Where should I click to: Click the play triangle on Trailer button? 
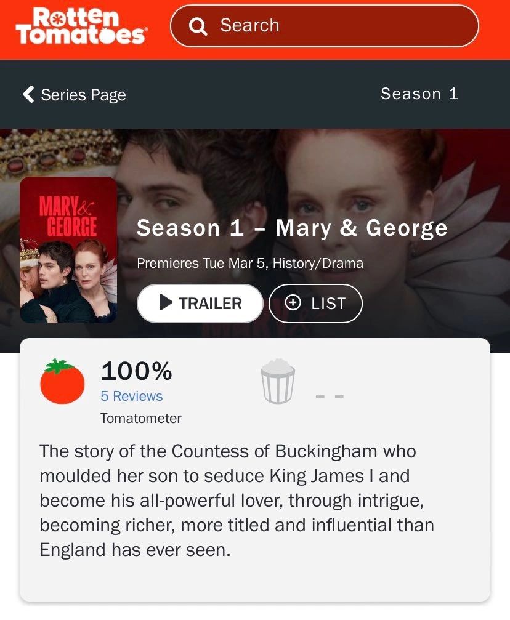click(166, 302)
